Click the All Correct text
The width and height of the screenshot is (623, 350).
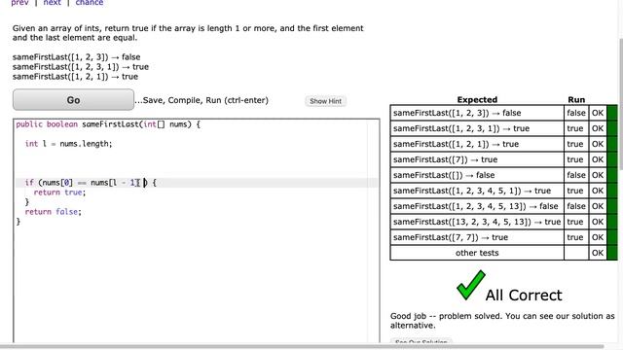524,296
